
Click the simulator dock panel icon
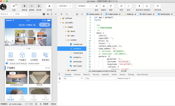[52, 14]
